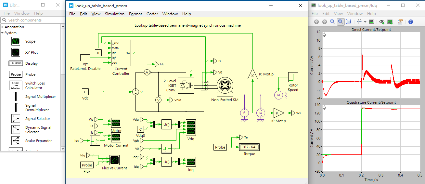Open the scope parameters clipboard icon
Viewport: 425px width, 184px height.
[x=400, y=22]
